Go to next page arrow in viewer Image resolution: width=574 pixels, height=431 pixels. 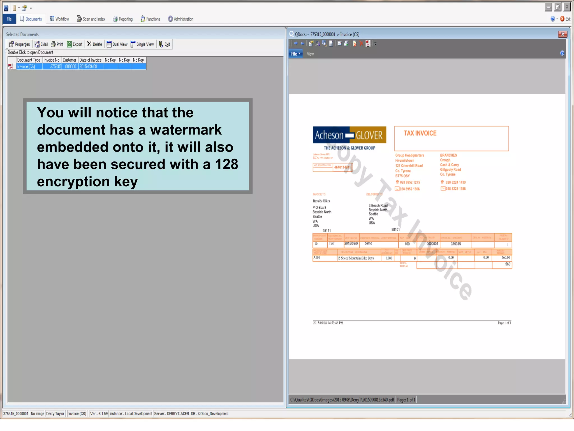tap(296, 43)
